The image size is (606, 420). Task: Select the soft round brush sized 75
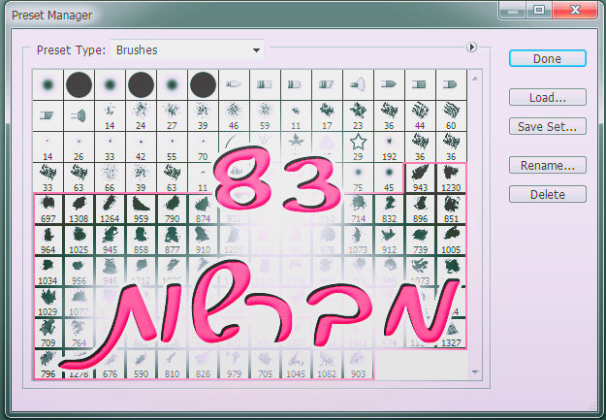coord(358,178)
